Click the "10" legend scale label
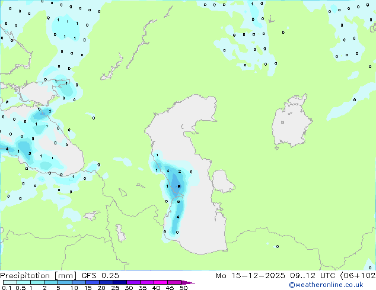This screenshot has width=376, height=290. [74, 288]
